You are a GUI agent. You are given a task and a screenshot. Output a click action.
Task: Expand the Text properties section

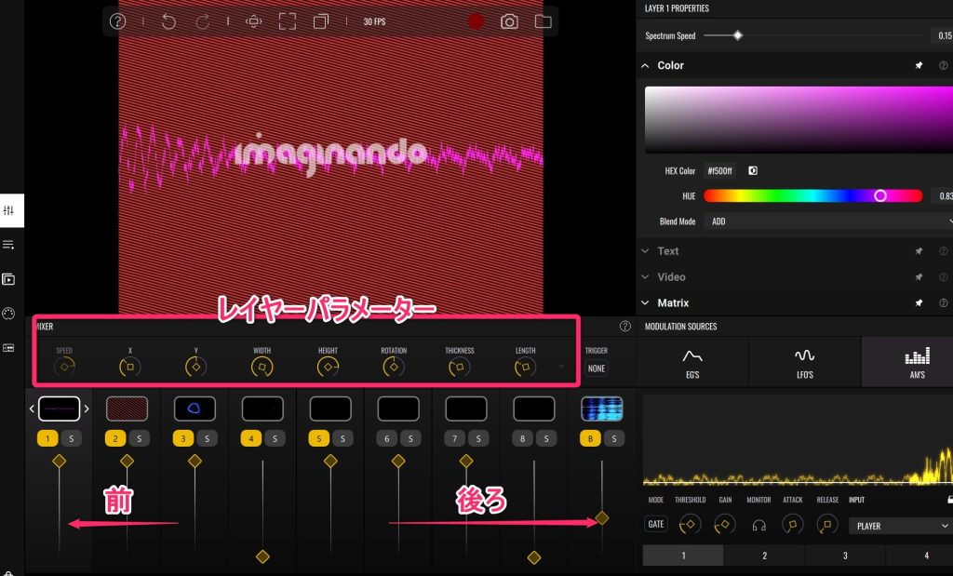point(668,251)
